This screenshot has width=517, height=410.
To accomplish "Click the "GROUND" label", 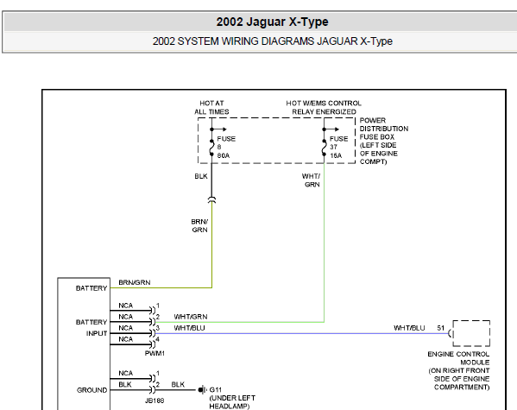I will coord(92,390).
